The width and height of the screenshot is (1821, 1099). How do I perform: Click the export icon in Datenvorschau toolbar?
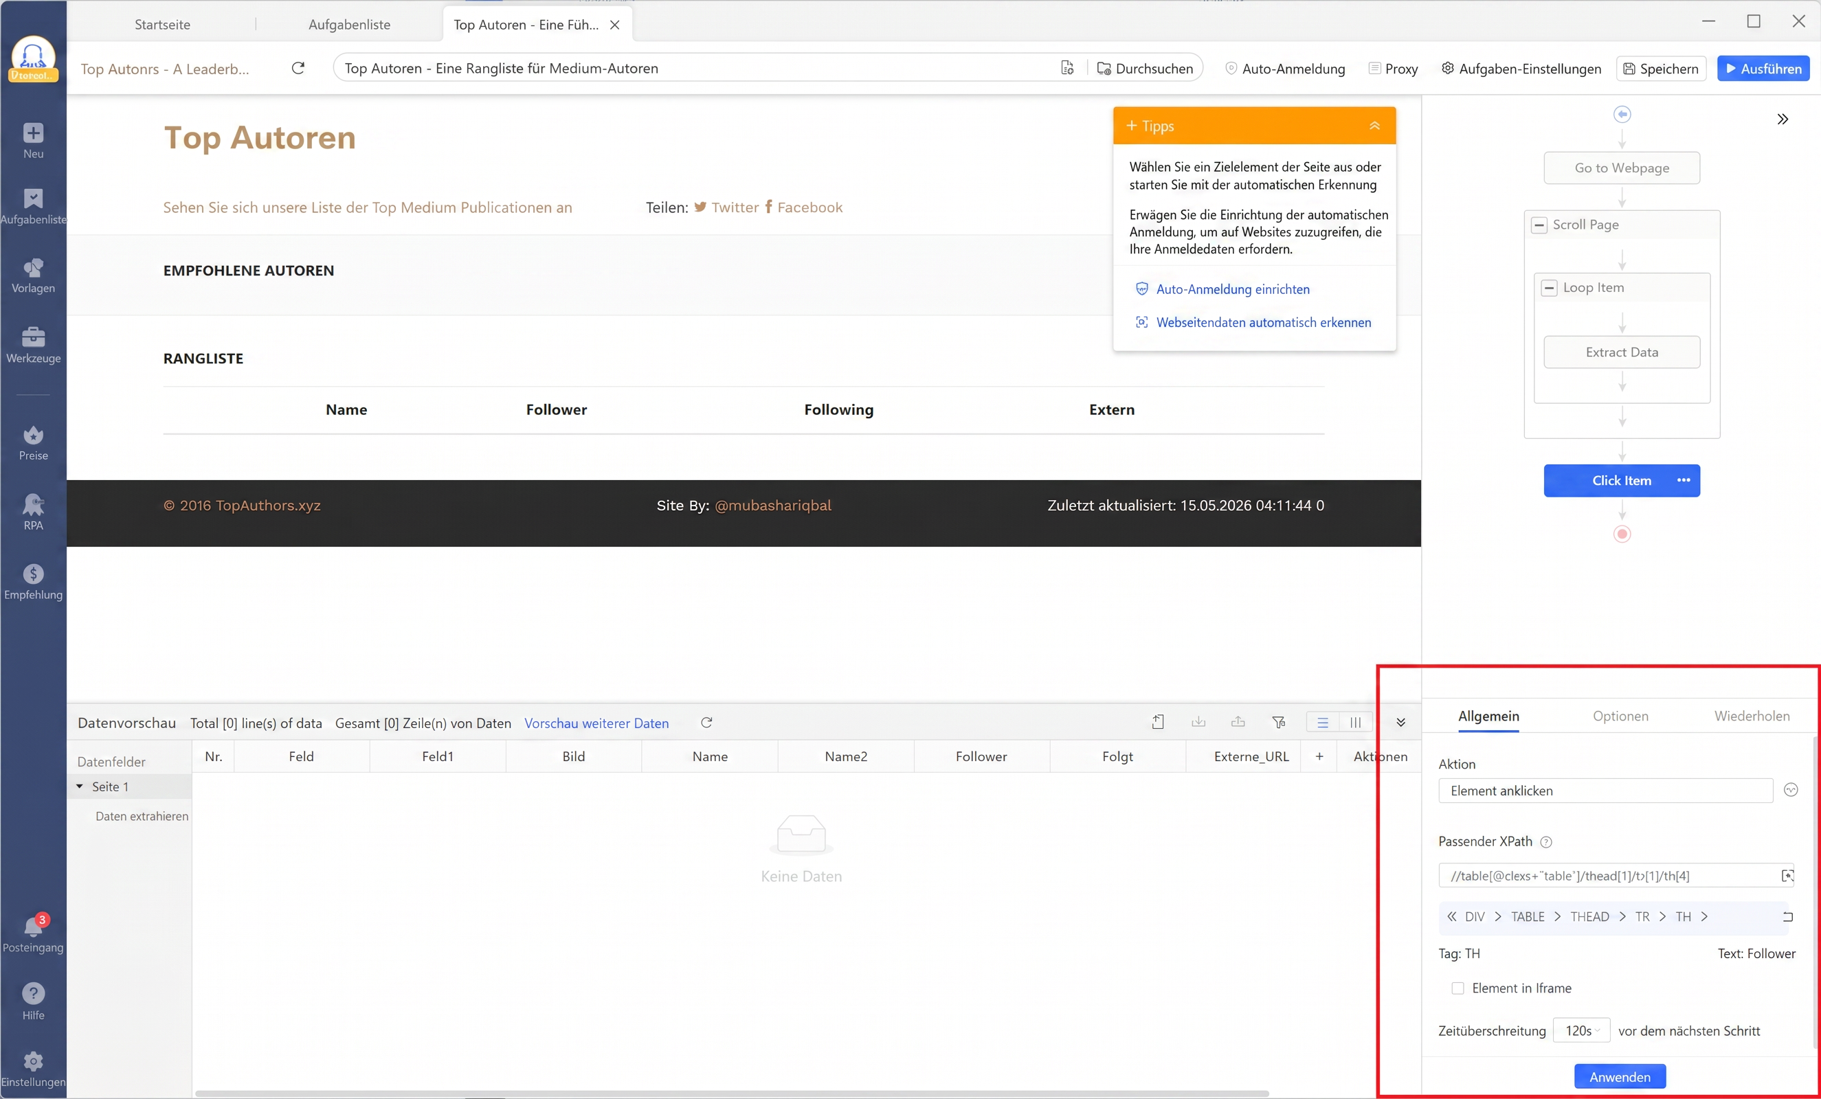(x=1158, y=723)
